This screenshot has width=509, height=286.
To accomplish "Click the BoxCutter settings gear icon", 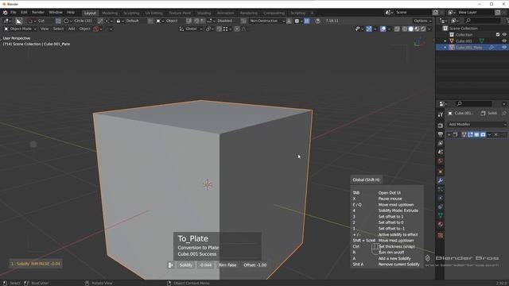I will pos(297,21).
